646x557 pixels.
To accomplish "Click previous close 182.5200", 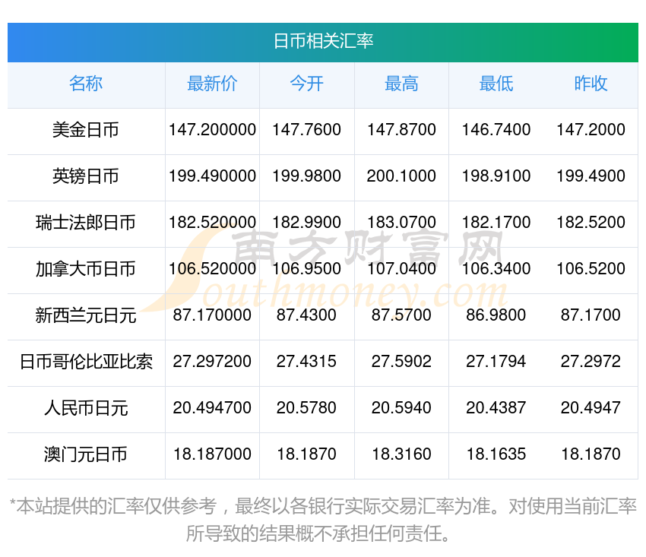I will [591, 223].
